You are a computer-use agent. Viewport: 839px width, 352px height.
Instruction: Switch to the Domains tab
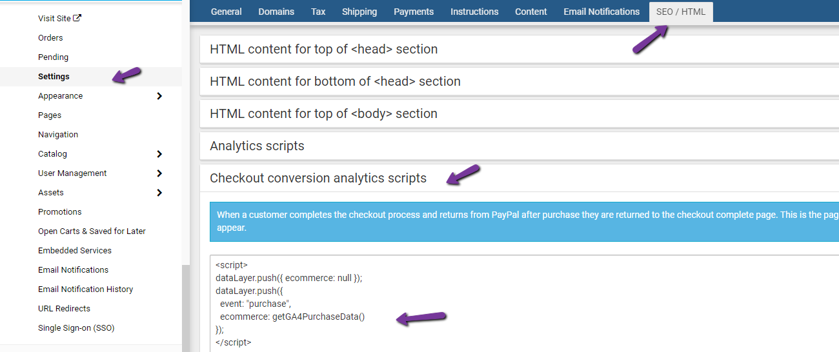click(276, 12)
